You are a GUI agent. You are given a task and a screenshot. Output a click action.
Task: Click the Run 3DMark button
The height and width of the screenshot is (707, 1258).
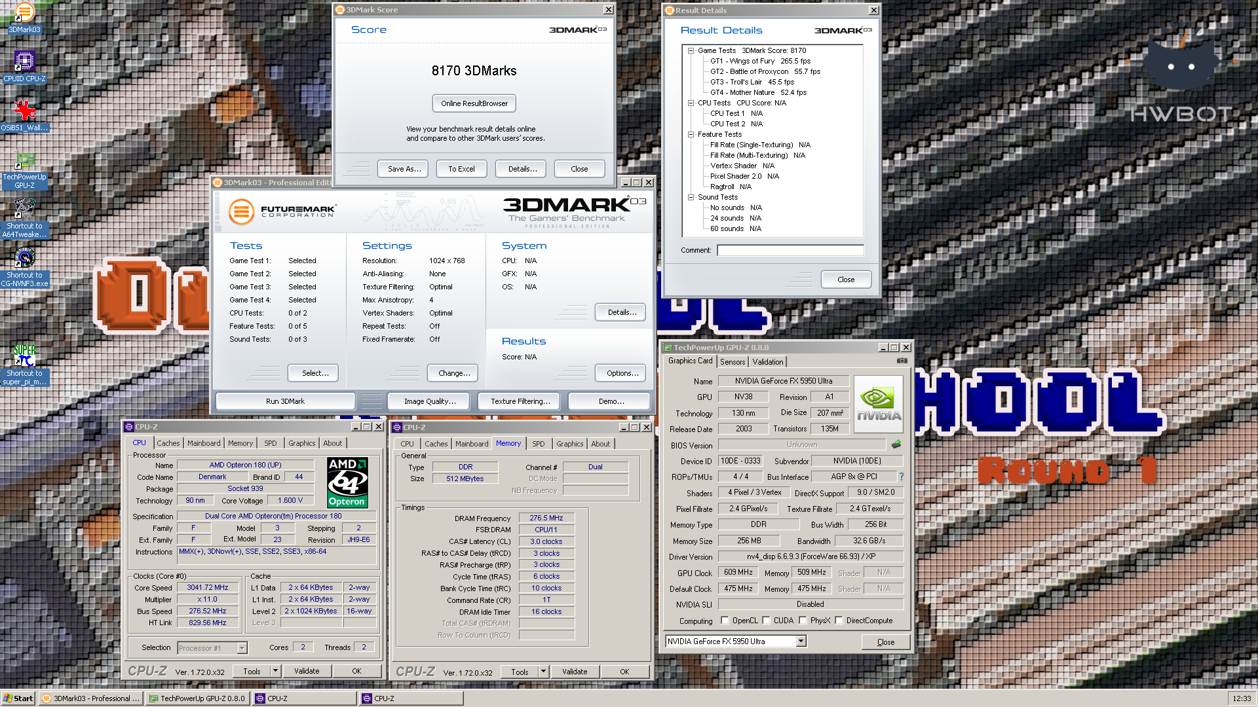285,401
